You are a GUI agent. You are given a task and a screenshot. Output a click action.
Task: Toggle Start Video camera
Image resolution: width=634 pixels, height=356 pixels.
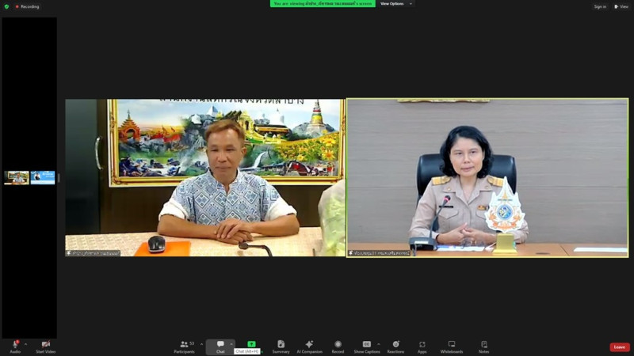tap(45, 346)
